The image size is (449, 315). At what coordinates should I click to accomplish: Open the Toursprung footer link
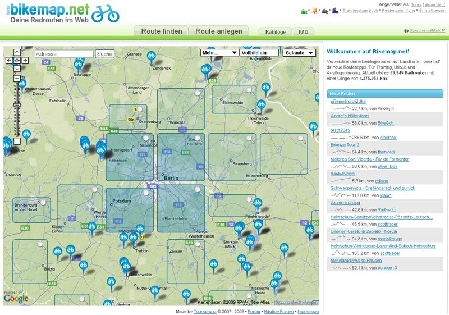point(205,312)
